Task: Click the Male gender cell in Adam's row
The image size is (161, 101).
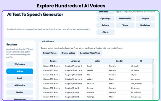Action: 119,79
